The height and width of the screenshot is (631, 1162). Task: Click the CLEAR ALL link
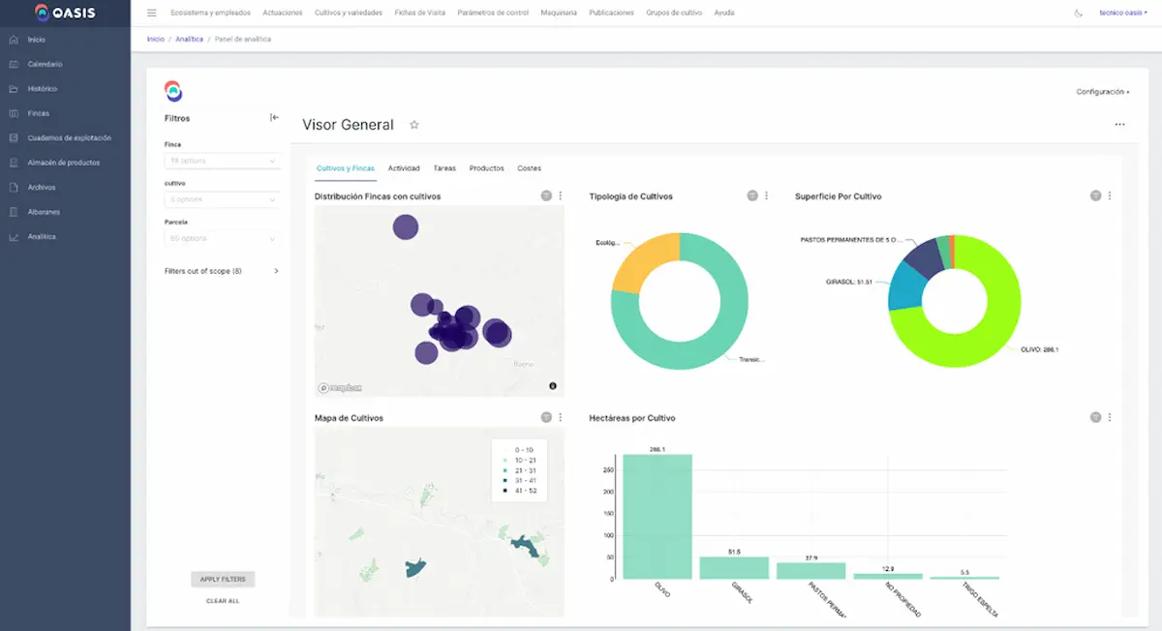pyautogui.click(x=223, y=601)
